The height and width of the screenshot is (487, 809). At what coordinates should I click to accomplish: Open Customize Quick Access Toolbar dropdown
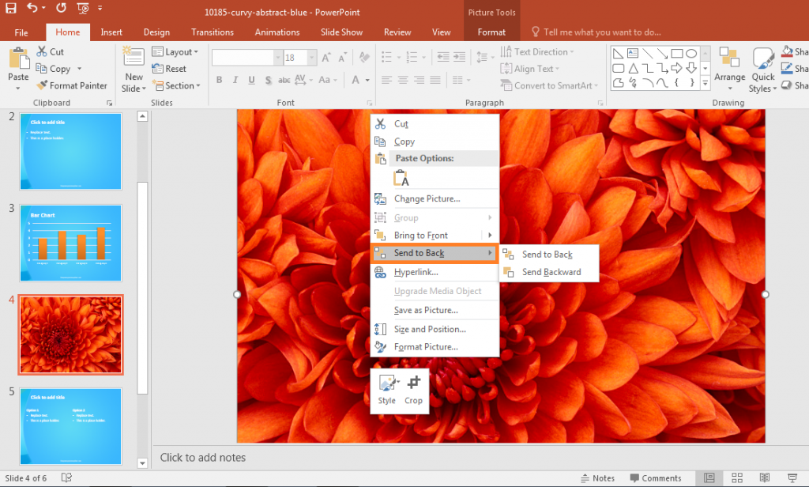(x=100, y=8)
